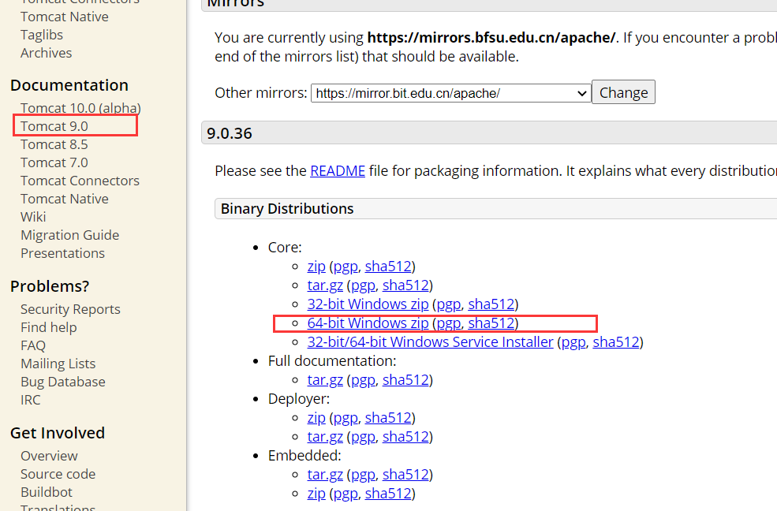Image resolution: width=777 pixels, height=511 pixels.
Task: Open Tomcat 7.0 documentation
Action: 54,162
